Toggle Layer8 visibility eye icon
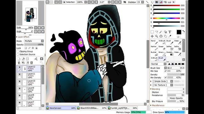The height and width of the screenshot is (114, 204). (19, 95)
